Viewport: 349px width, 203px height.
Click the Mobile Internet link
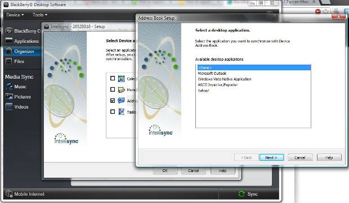pyautogui.click(x=29, y=194)
